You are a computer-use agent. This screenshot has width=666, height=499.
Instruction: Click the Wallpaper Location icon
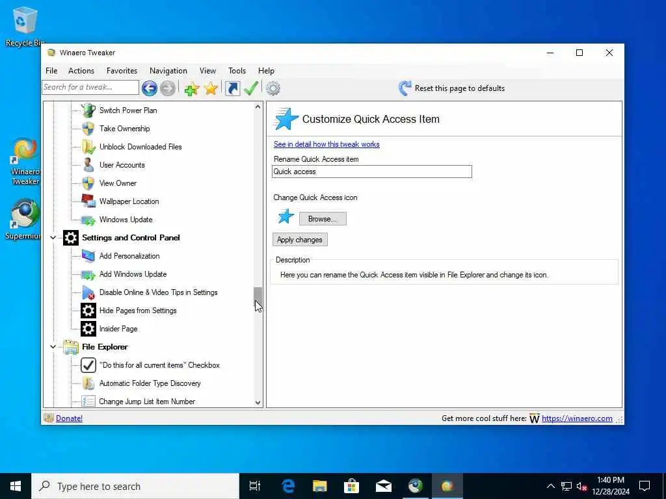(88, 201)
